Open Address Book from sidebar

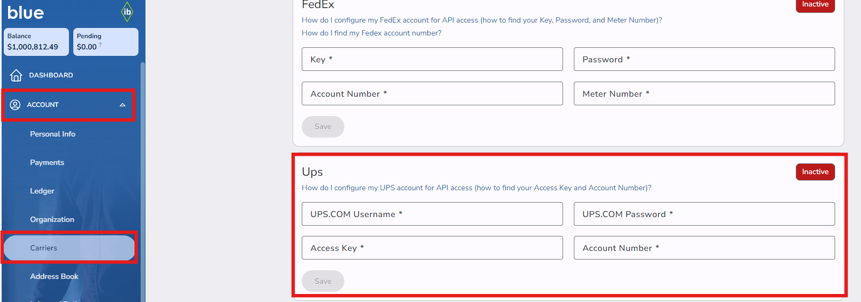tap(54, 276)
